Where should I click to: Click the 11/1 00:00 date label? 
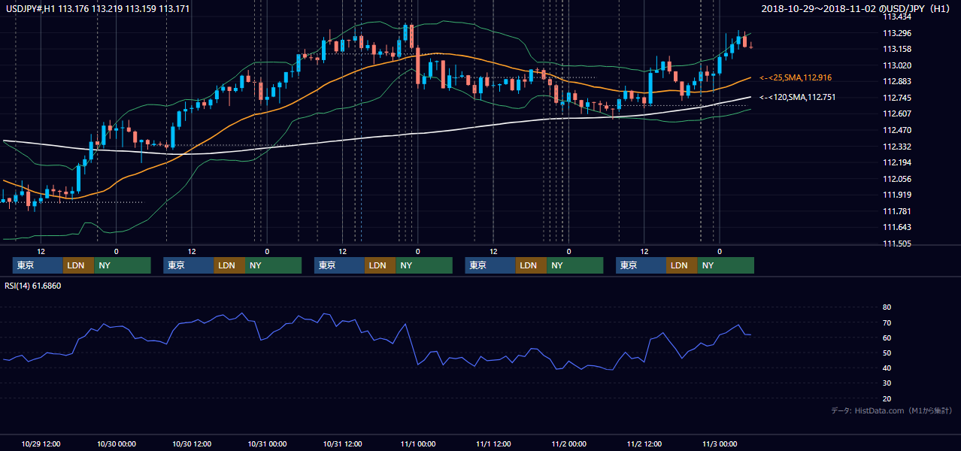pyautogui.click(x=419, y=444)
